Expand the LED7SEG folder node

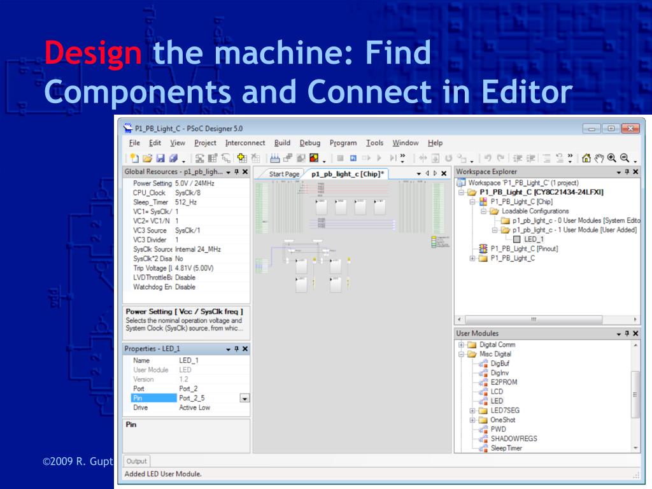pos(472,411)
